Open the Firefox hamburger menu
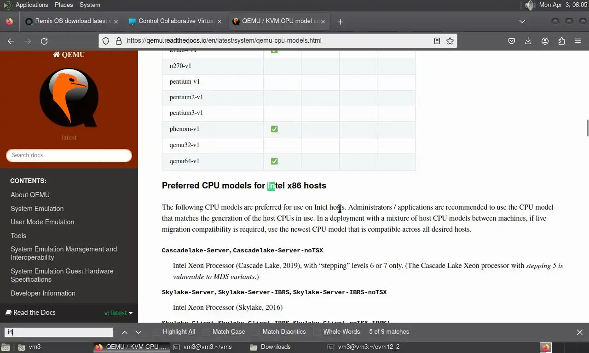 pyautogui.click(x=578, y=41)
